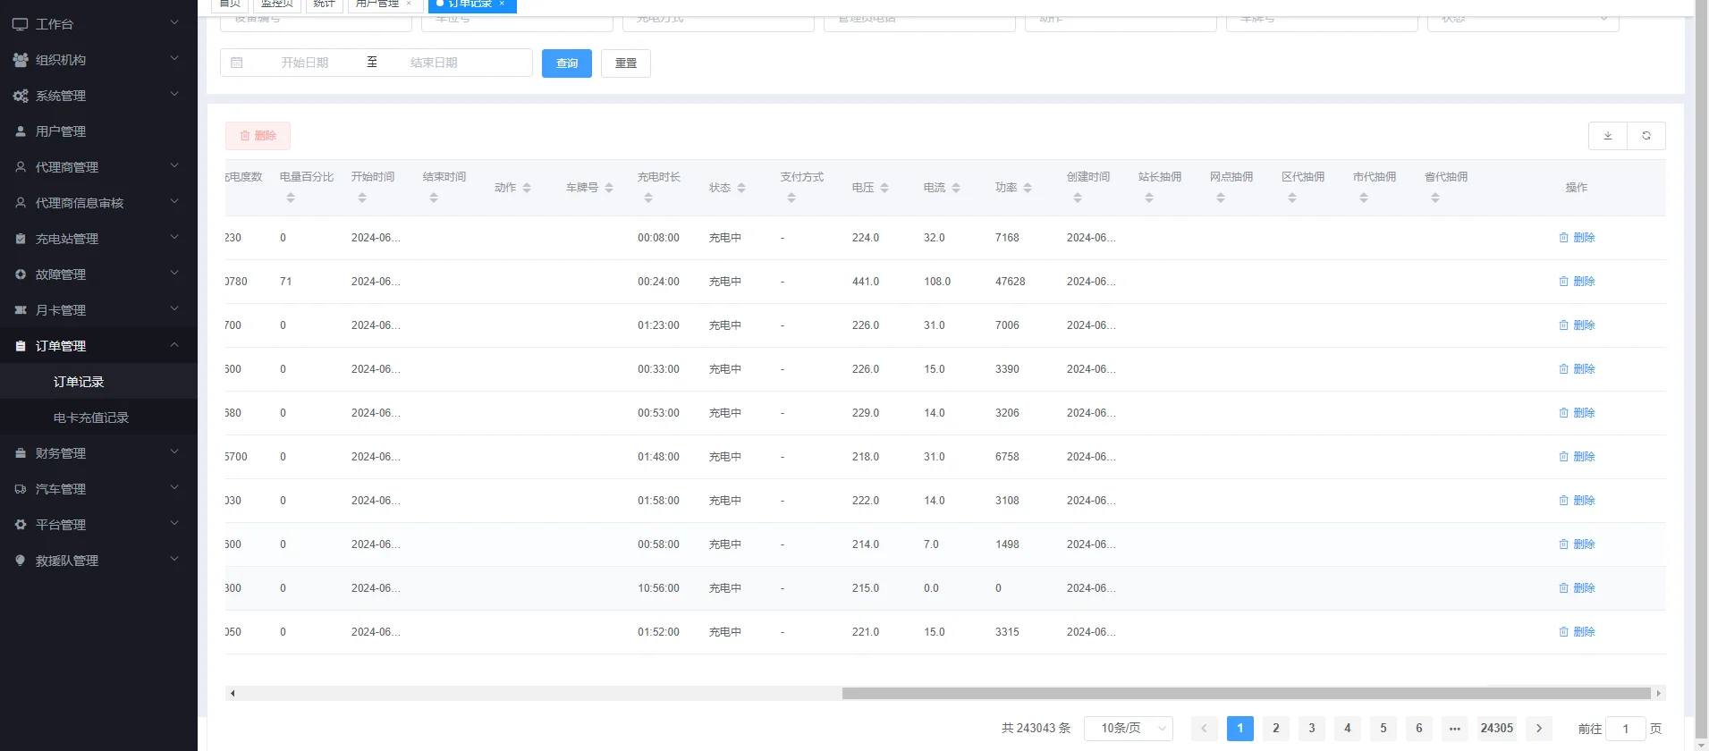Click sort arrows beside 车牌号 header
Screen dimensions: 1709x751
coord(609,188)
